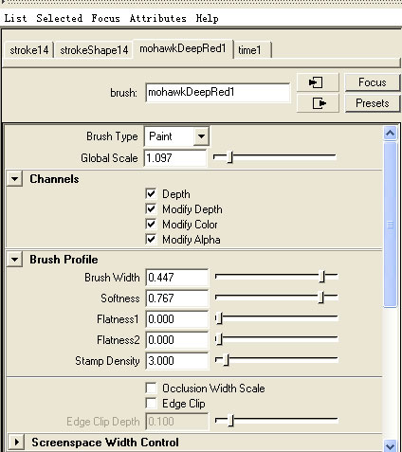
Task: Uncheck the Depth checkbox
Action: click(151, 193)
